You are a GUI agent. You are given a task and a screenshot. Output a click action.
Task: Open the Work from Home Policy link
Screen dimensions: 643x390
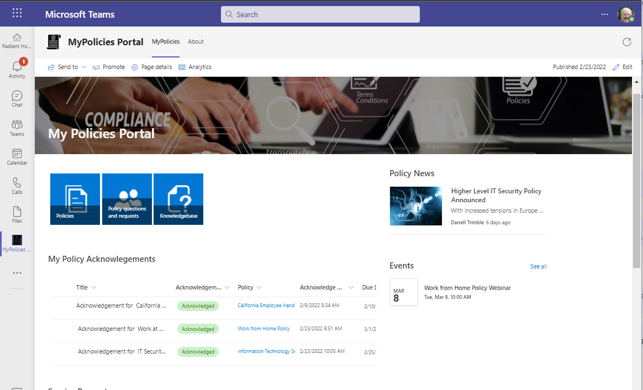click(x=264, y=328)
